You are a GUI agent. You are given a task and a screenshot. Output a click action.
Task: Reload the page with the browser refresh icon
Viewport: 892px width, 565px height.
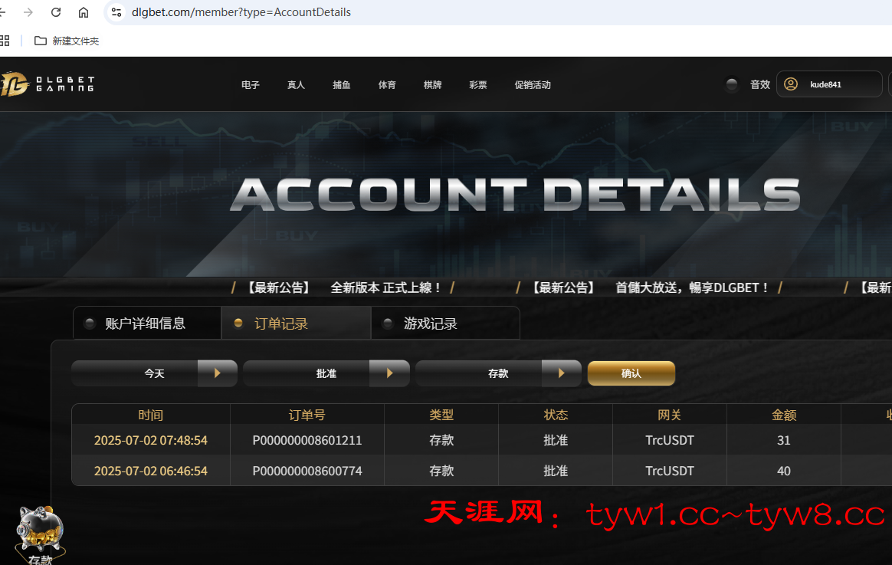tap(56, 12)
